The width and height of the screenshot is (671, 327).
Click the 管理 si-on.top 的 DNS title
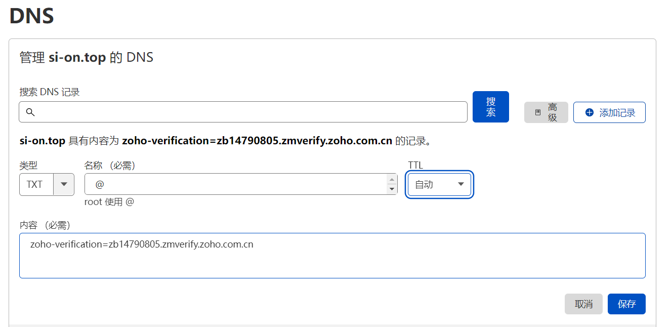point(86,57)
